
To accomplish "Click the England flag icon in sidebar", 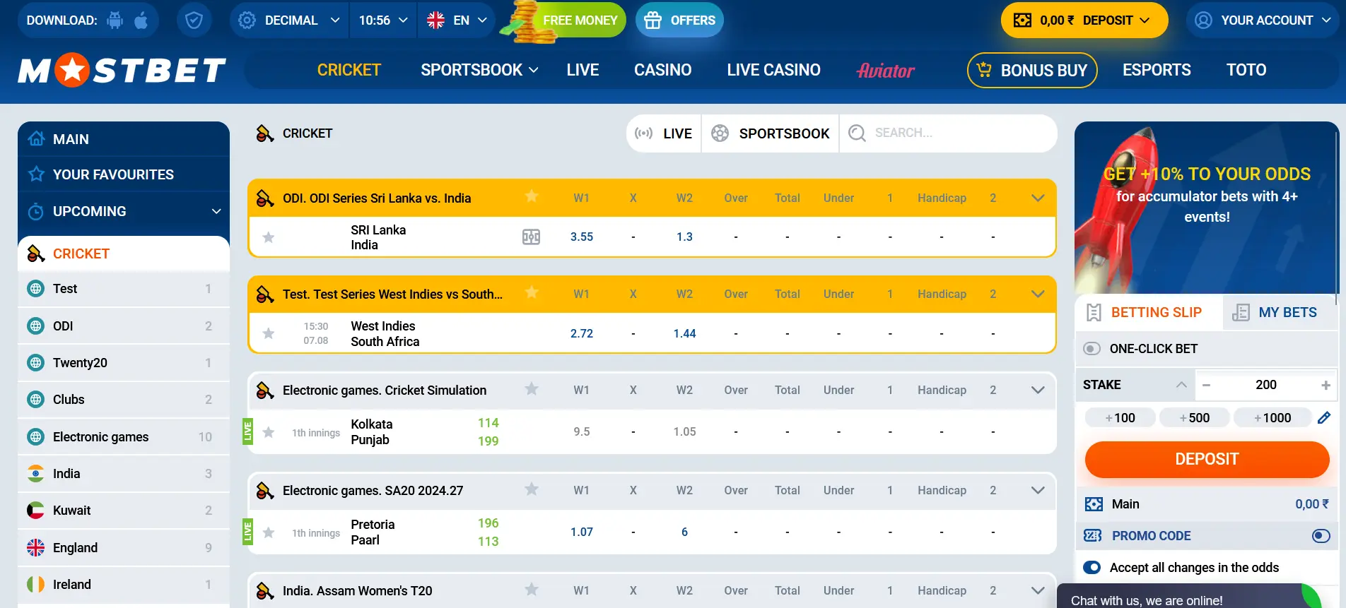I will [35, 547].
